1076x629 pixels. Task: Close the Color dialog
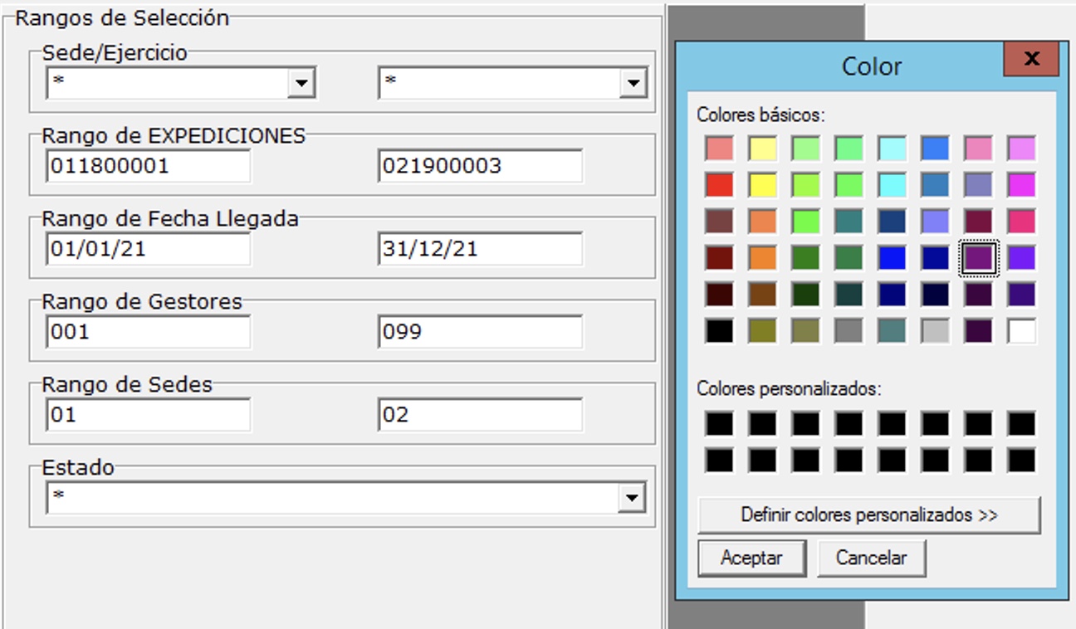pos(1031,59)
